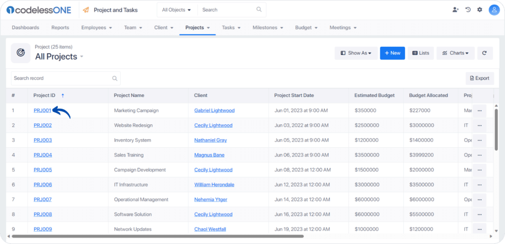Viewport: 505px width, 244px height.
Task: Select the Projects tab
Action: pos(198,28)
